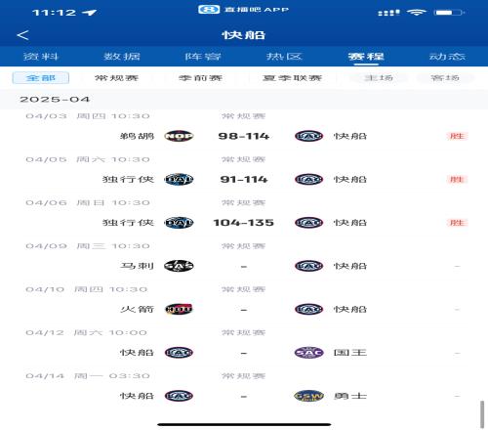The height and width of the screenshot is (430, 488).
Task: Open the 动态 tab
Action: pos(447,57)
